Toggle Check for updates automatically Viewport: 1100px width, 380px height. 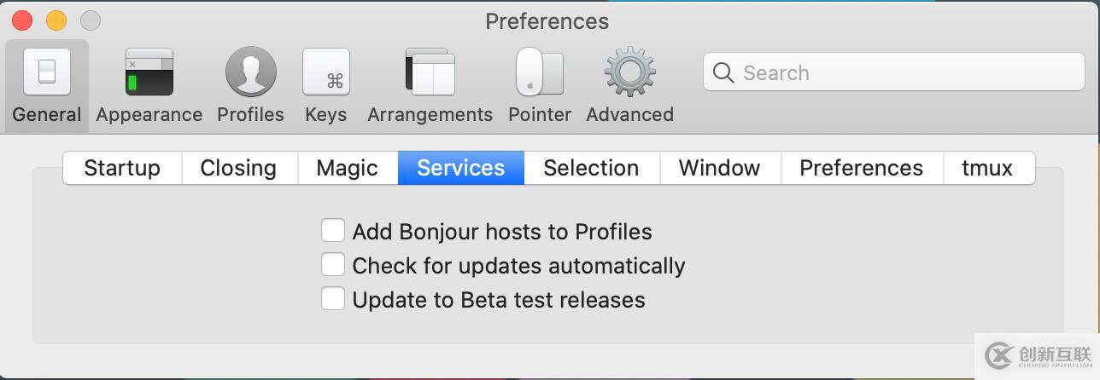pyautogui.click(x=333, y=265)
